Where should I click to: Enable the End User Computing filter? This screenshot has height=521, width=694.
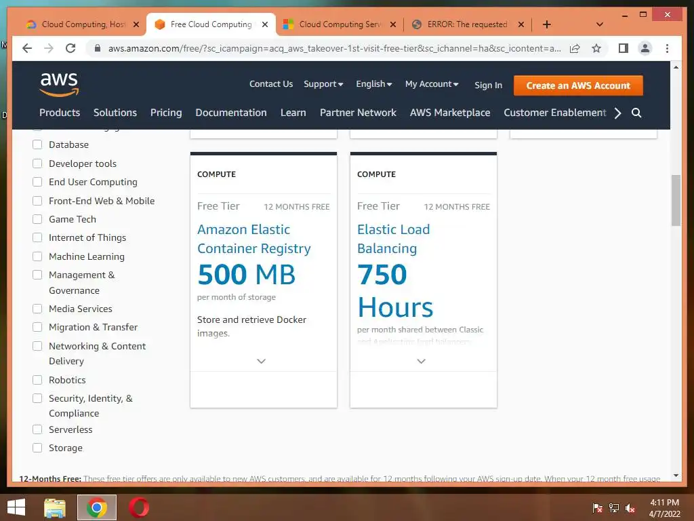[38, 182]
